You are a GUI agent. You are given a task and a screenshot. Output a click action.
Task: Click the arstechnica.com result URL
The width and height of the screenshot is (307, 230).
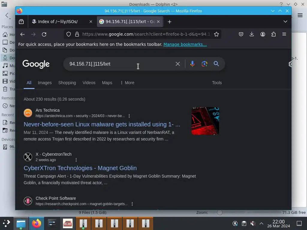(80, 116)
